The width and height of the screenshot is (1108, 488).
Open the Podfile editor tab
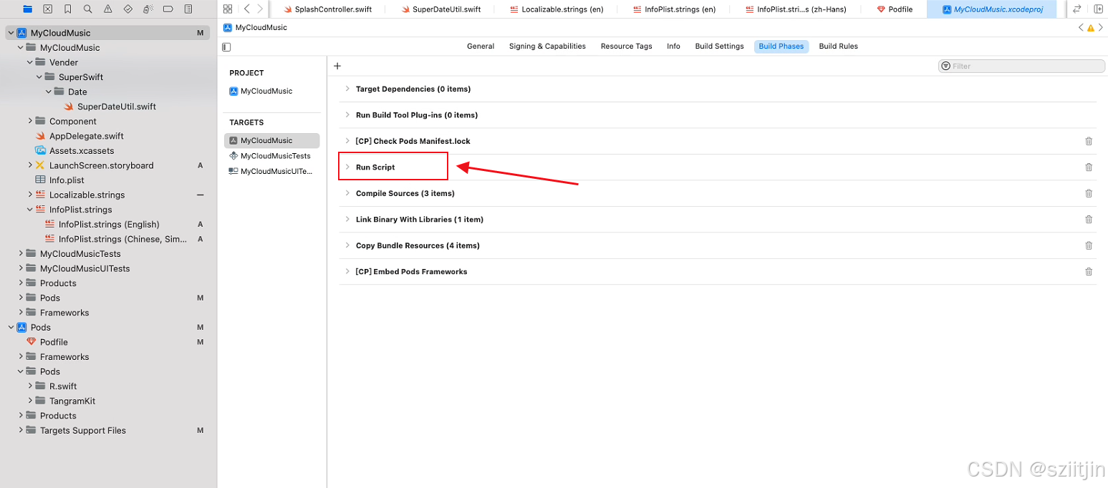click(895, 9)
